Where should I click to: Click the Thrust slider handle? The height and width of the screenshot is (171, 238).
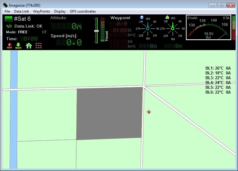[x=96, y=31]
